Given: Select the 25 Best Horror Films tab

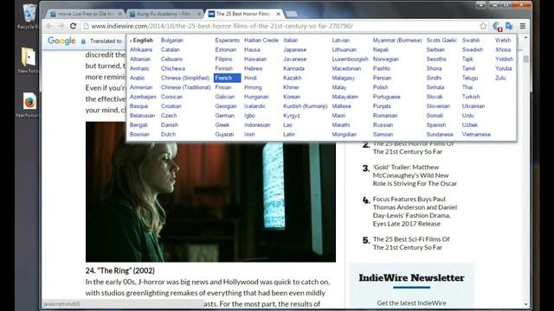Looking at the screenshot, I should [244, 14].
